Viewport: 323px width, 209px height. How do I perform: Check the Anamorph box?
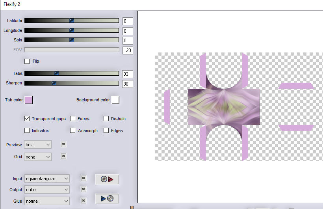click(x=73, y=131)
